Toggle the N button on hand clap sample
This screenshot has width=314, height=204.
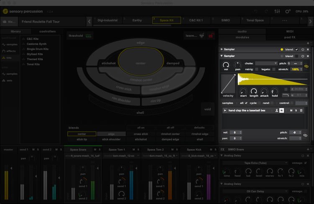pyautogui.click(x=282, y=110)
